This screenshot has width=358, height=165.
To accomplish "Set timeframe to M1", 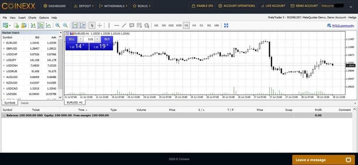I will pos(156,25).
